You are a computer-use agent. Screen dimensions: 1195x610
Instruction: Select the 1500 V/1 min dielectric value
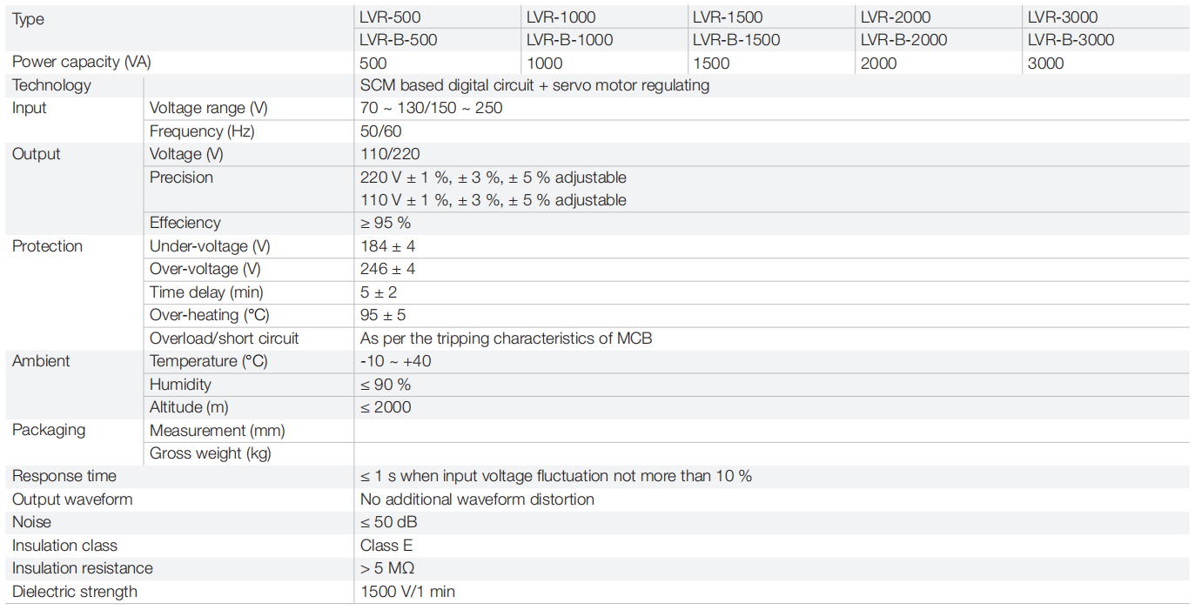[407, 592]
